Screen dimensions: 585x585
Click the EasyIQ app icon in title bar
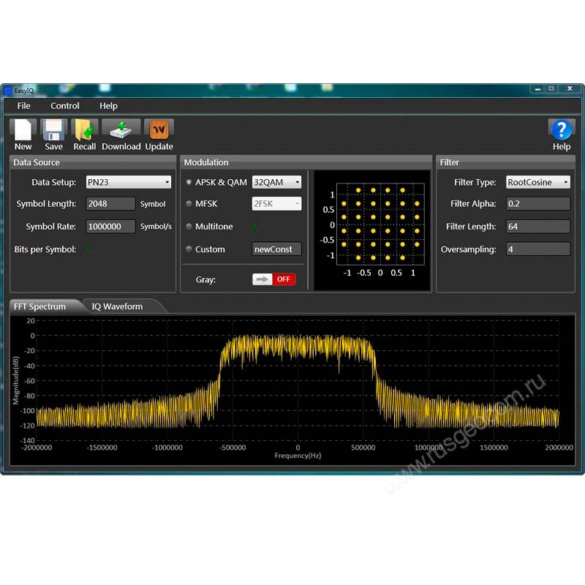tap(8, 90)
